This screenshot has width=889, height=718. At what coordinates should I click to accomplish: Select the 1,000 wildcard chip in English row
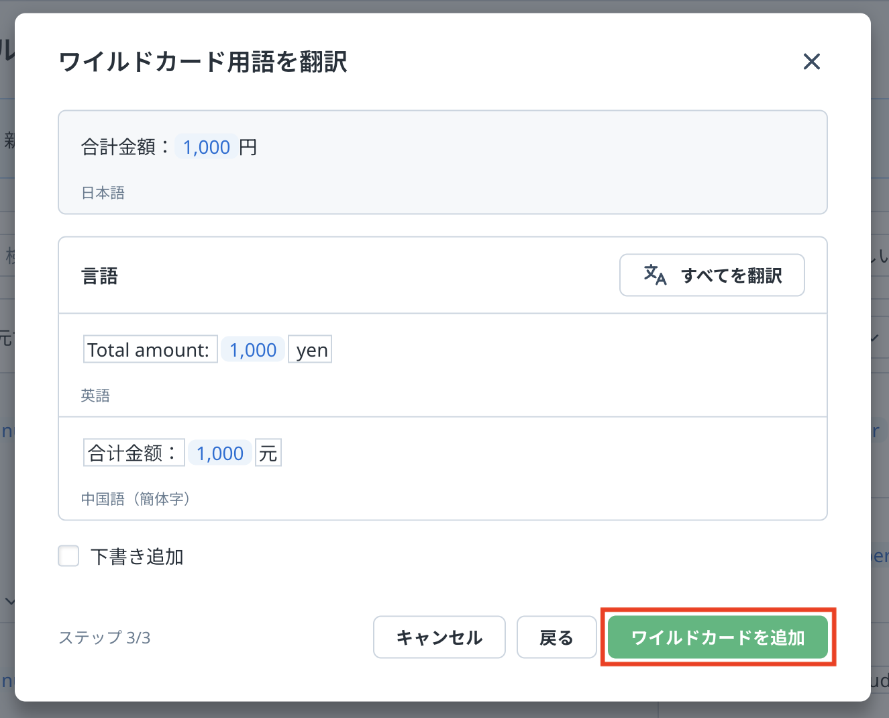click(x=253, y=349)
